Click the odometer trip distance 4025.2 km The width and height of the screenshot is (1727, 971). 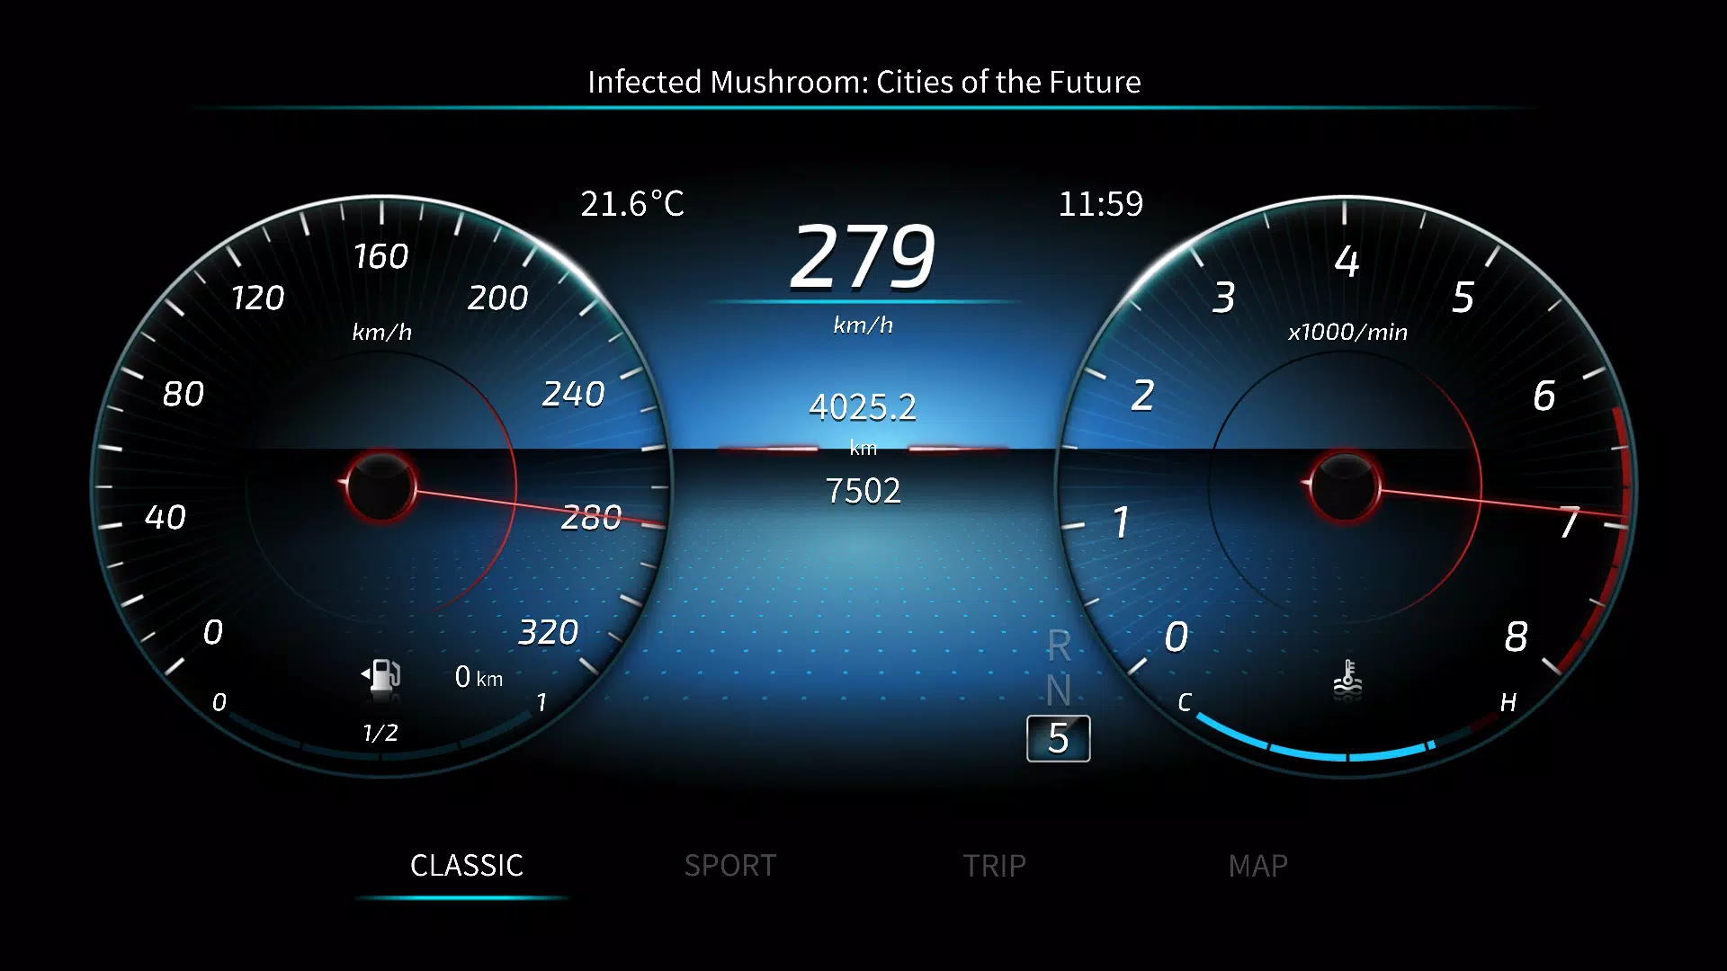(x=863, y=406)
